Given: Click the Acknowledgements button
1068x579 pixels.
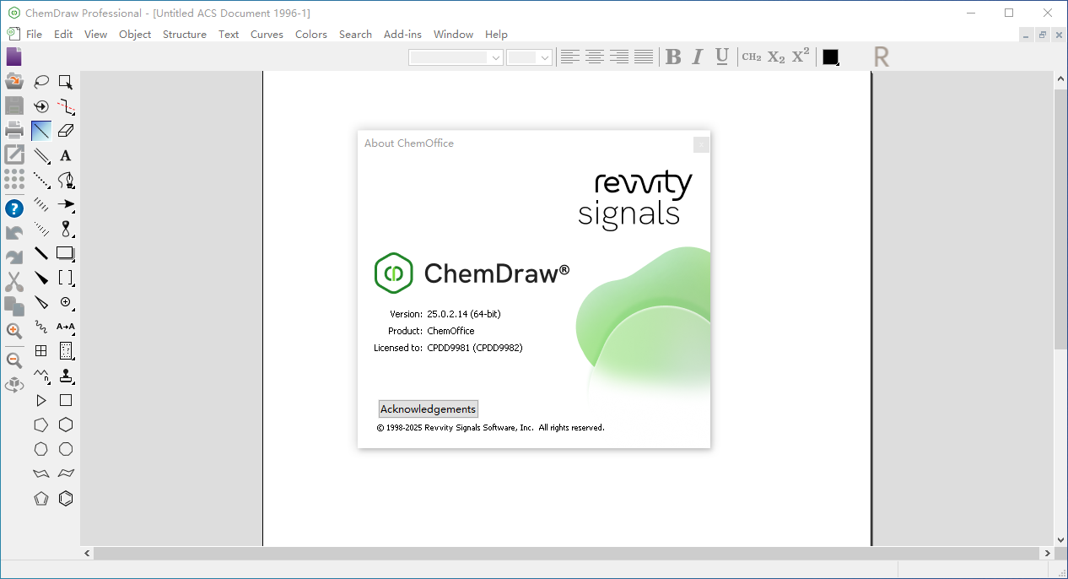Looking at the screenshot, I should [x=428, y=409].
